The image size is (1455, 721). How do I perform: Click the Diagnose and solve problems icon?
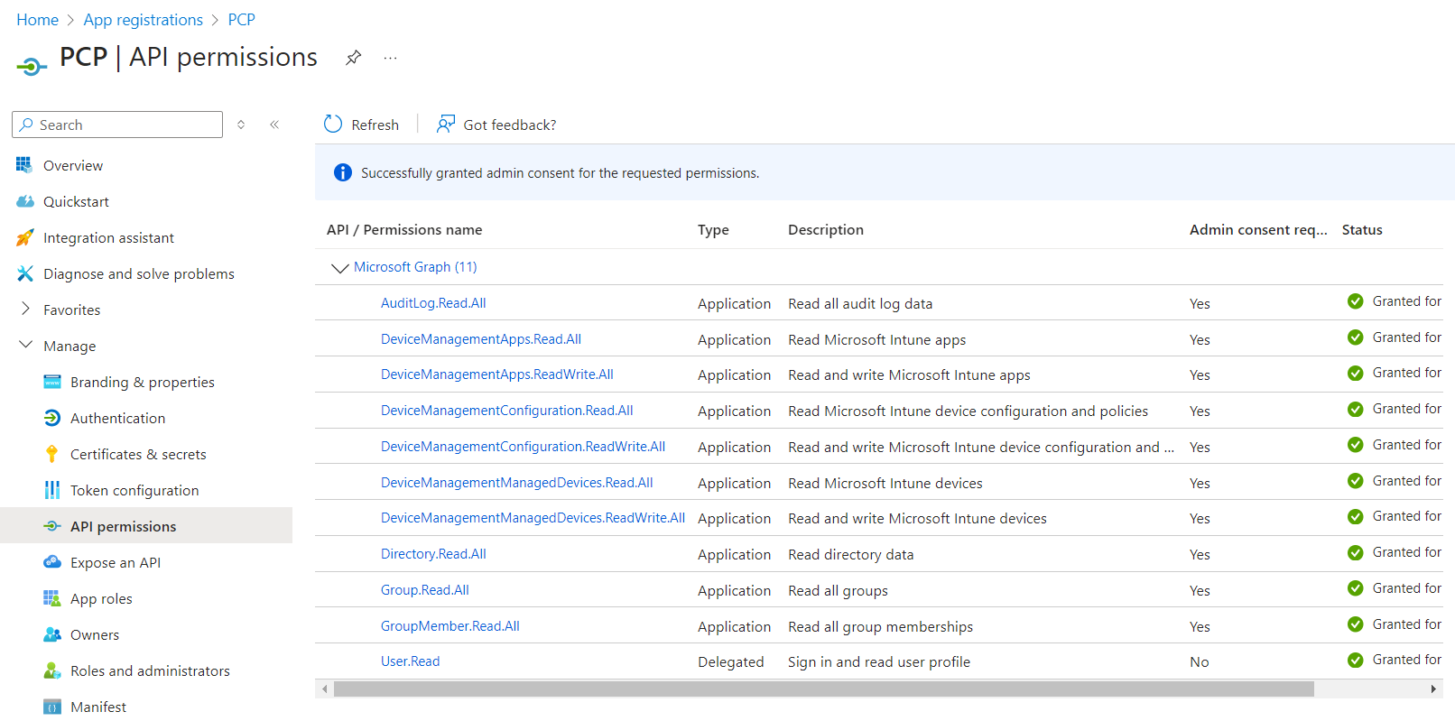tap(25, 273)
